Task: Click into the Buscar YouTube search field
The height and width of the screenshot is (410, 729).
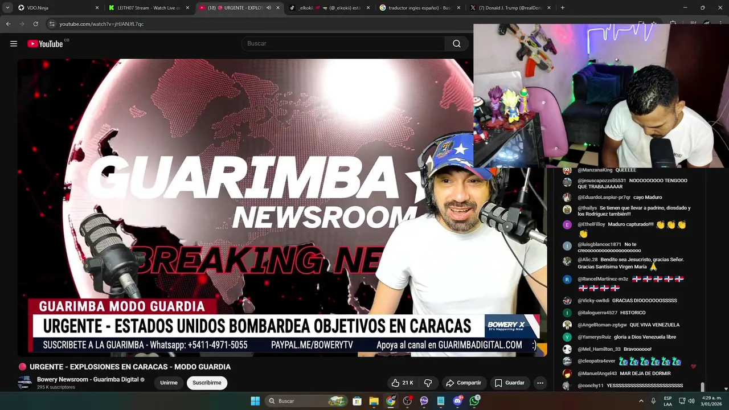Action: tap(343, 44)
